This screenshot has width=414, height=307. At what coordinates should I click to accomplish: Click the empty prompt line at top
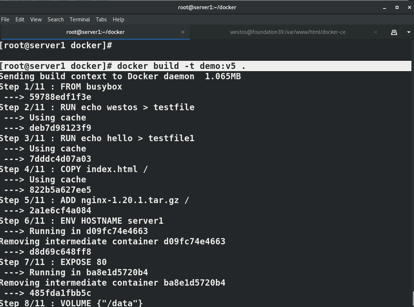(x=56, y=45)
